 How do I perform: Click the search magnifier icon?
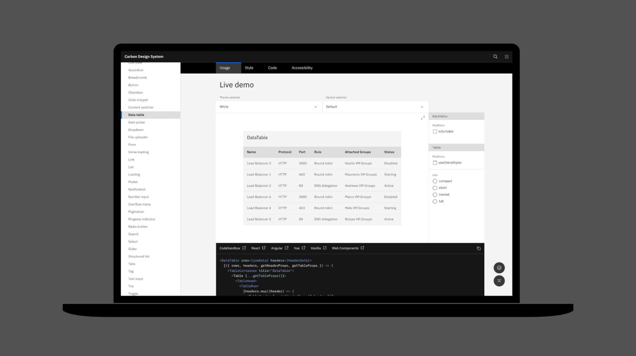(x=495, y=57)
